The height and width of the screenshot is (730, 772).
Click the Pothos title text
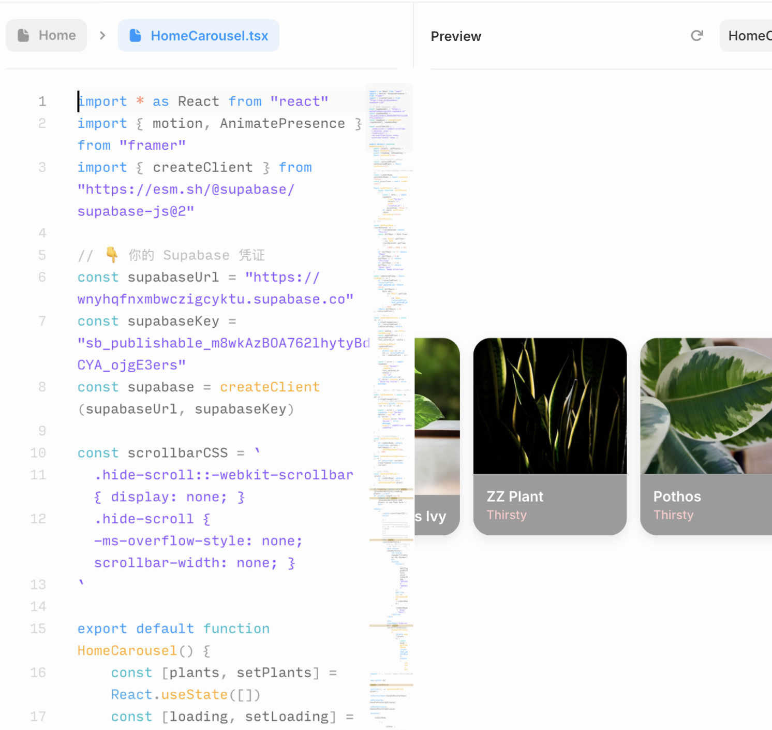click(x=677, y=497)
